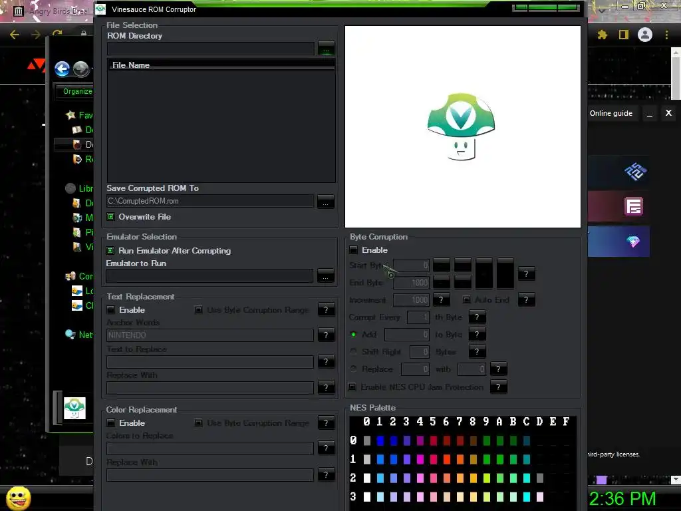
Task: Open help for Text to Replace field
Action: coord(326,361)
